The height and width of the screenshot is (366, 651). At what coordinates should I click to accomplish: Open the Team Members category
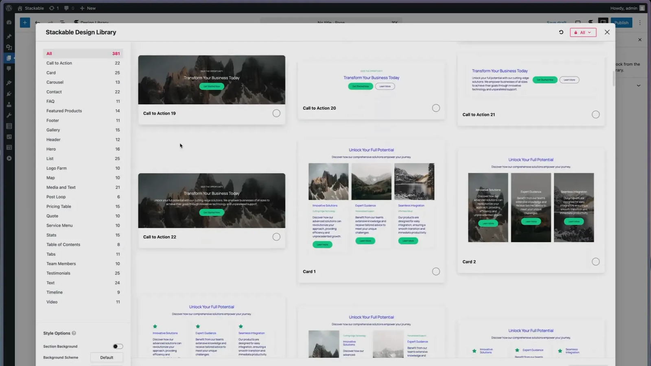(x=83, y=264)
